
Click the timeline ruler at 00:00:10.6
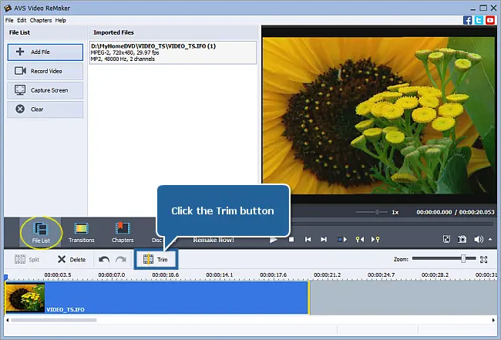click(165, 274)
